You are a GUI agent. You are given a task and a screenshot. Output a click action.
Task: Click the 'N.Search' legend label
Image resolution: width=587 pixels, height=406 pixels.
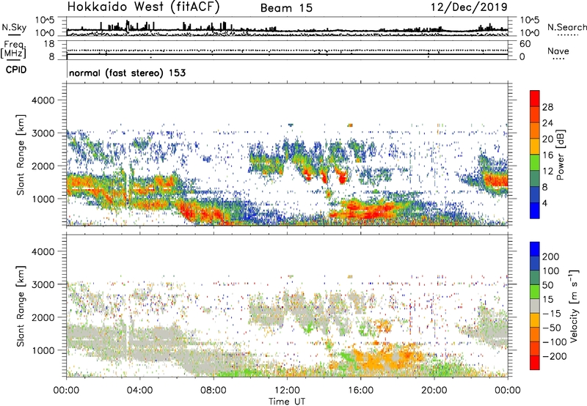[x=566, y=27]
